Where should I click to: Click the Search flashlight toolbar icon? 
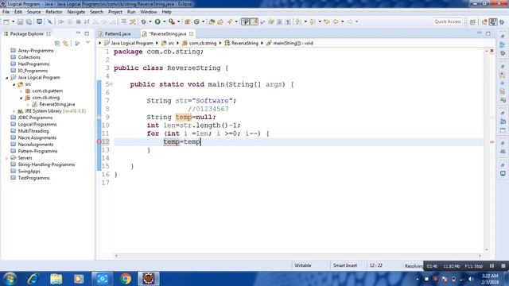(x=230, y=21)
